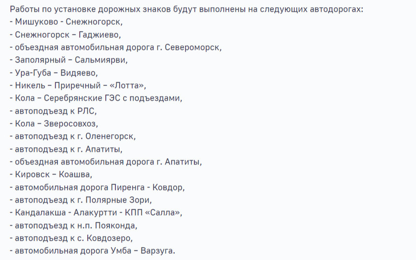Click the Североморск bypass road line
The width and height of the screenshot is (416, 260).
pyautogui.click(x=116, y=47)
